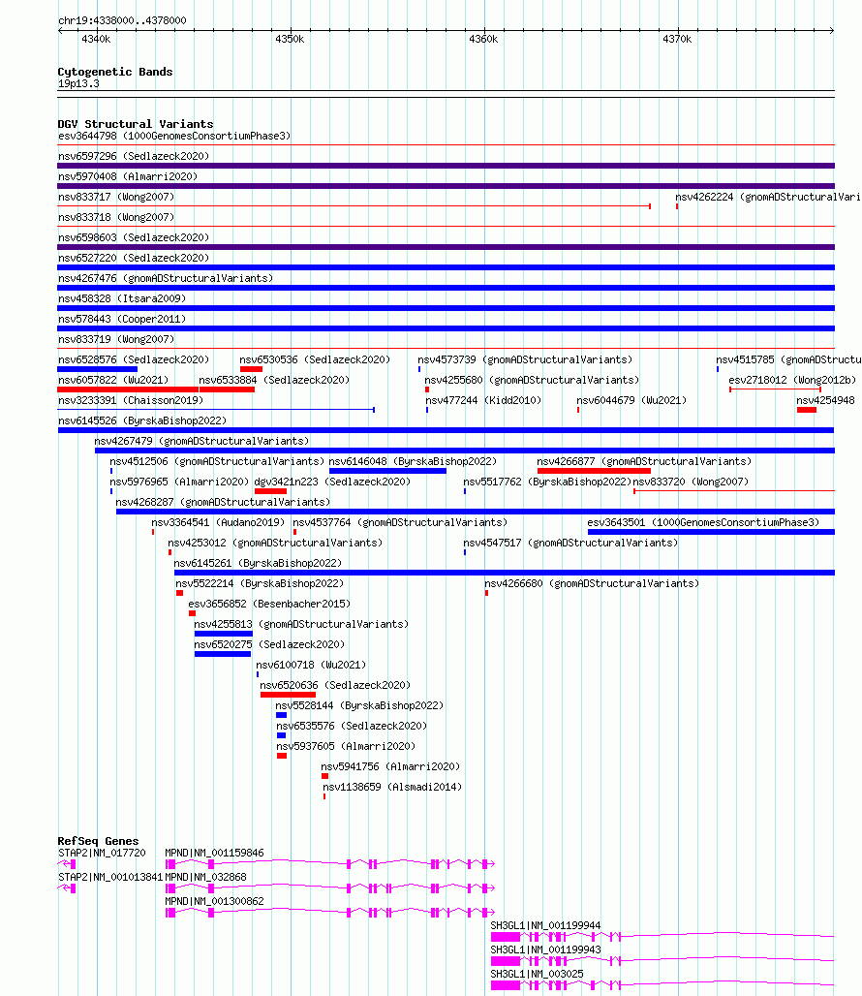862x996 pixels.
Task: Select the SH3GL1|NM_001199943 transcript label
Action: (x=545, y=949)
